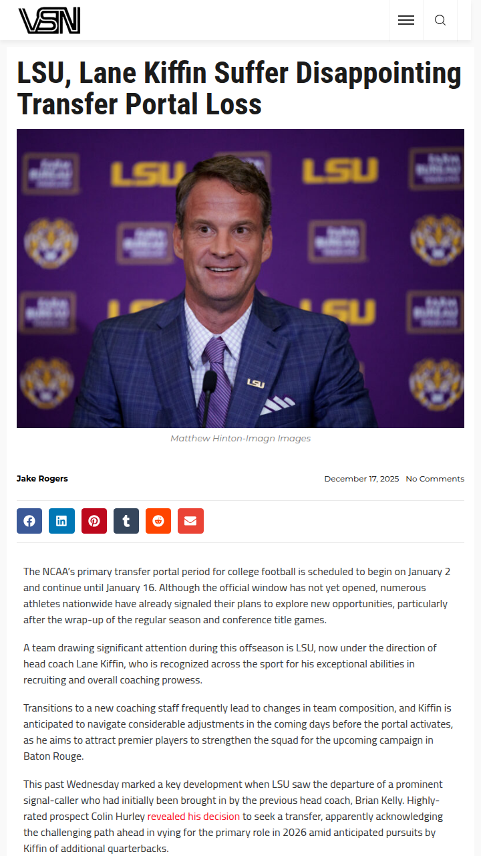Click the December 17, 2025 publish date

[x=361, y=479]
